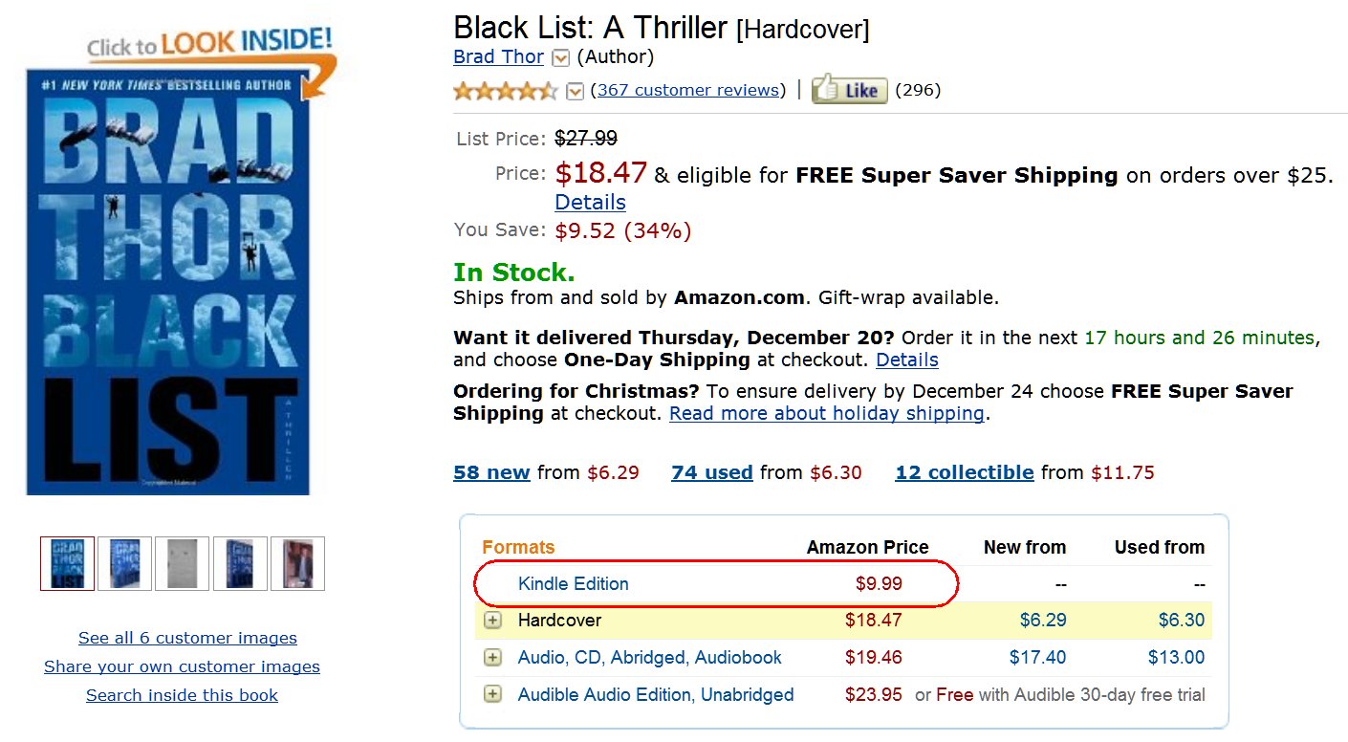Viewport: 1348px width, 742px height.
Task: Expand the Audible Audio Edition row
Action: coord(492,695)
